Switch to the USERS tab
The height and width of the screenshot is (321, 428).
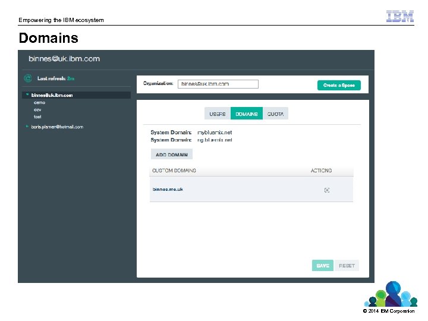click(x=218, y=114)
